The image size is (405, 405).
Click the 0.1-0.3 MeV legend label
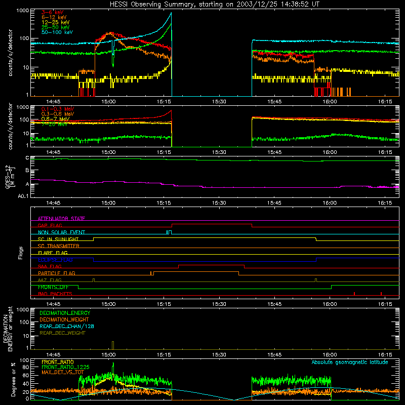click(x=58, y=109)
